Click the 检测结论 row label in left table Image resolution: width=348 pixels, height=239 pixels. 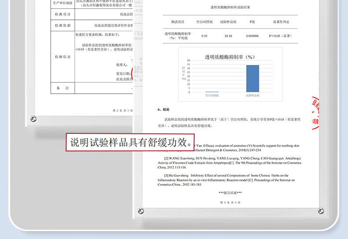pos(63,57)
